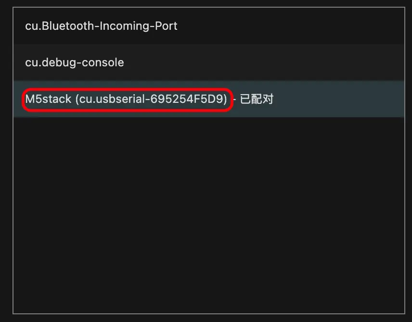Image resolution: width=412 pixels, height=322 pixels.
Task: Click the cu.Bluetooth-Incoming-Port label text
Action: click(x=101, y=26)
